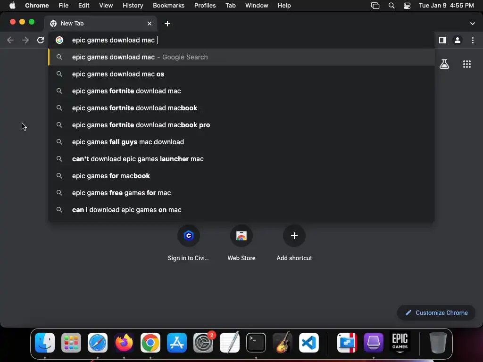Choose 'can't download epic games launcher mac' suggestion
The height and width of the screenshot is (362, 483).
tap(241, 158)
